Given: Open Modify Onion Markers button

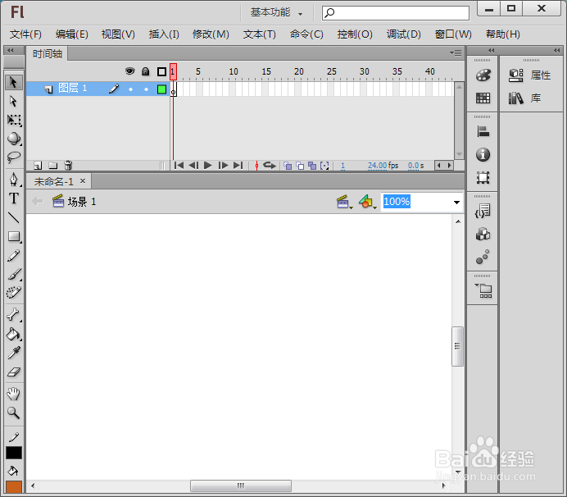Looking at the screenshot, I should tap(324, 166).
